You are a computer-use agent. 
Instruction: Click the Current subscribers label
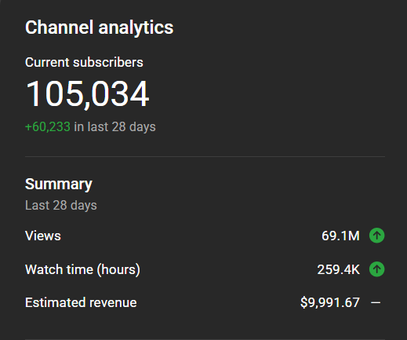[x=84, y=62]
